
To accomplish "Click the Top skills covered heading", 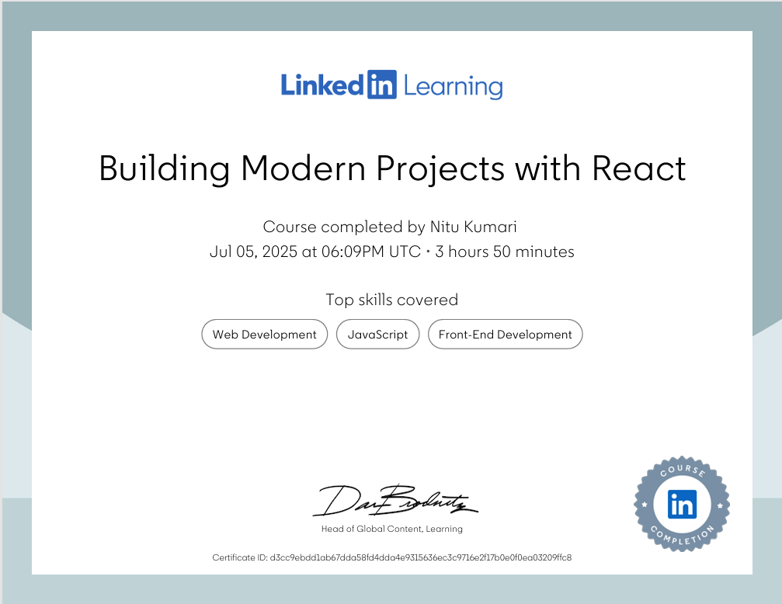I will (x=392, y=300).
